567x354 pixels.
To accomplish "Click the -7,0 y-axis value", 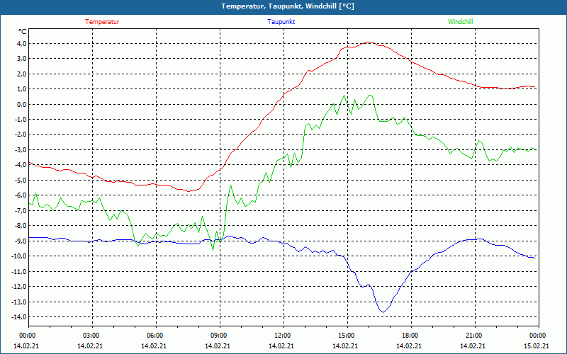I will (x=21, y=210).
